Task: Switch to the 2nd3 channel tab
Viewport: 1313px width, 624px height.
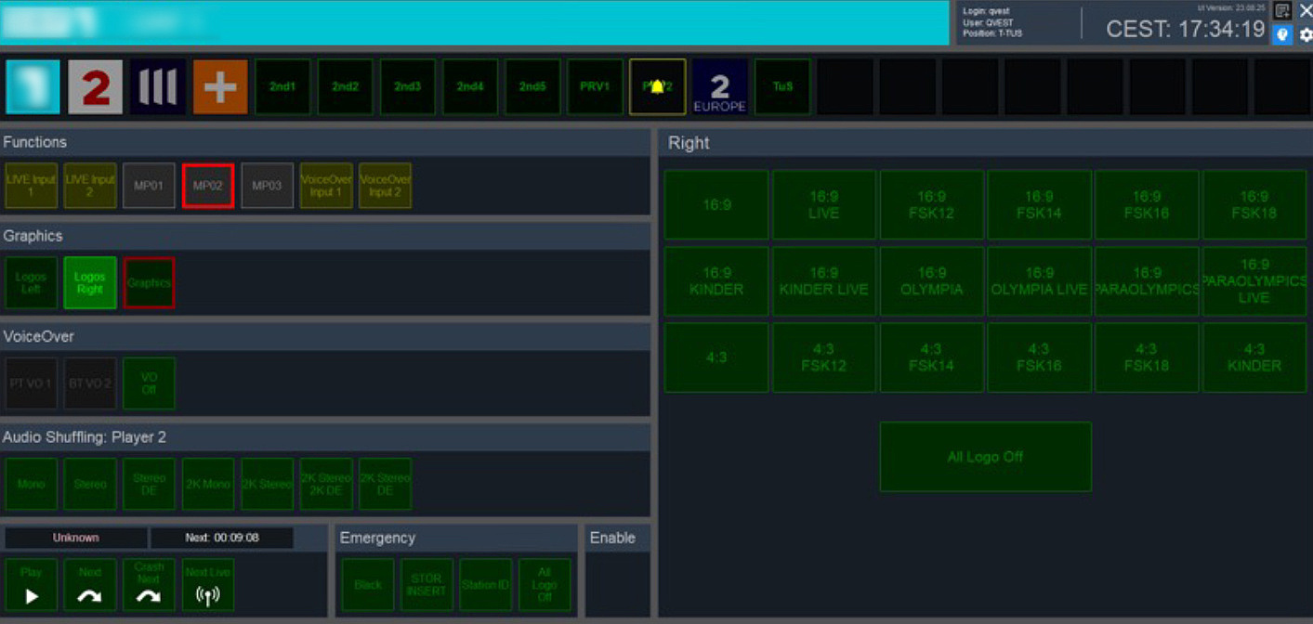Action: pyautogui.click(x=408, y=87)
